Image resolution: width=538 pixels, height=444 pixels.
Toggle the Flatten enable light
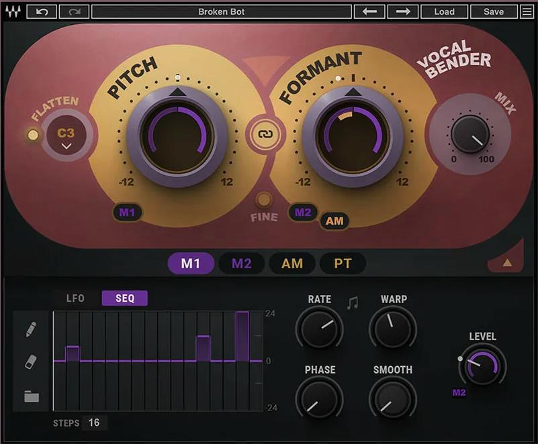pos(32,135)
